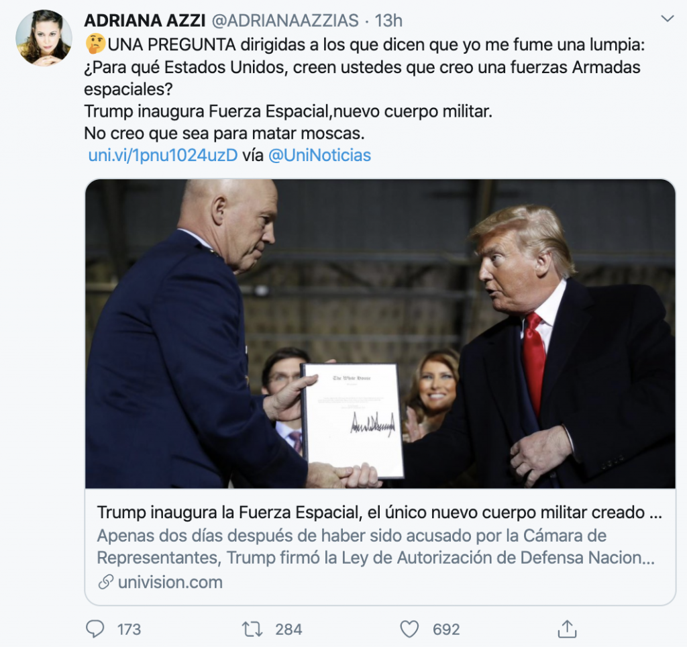The height and width of the screenshot is (647, 687).
Task: Open the tweet options chevron menu
Action: point(668,18)
